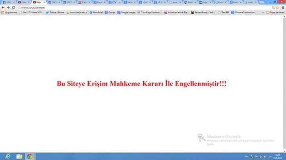The height and width of the screenshot is (160, 286).
Task: Click the zoom magnifier icon in address bar
Action: coord(273,8)
